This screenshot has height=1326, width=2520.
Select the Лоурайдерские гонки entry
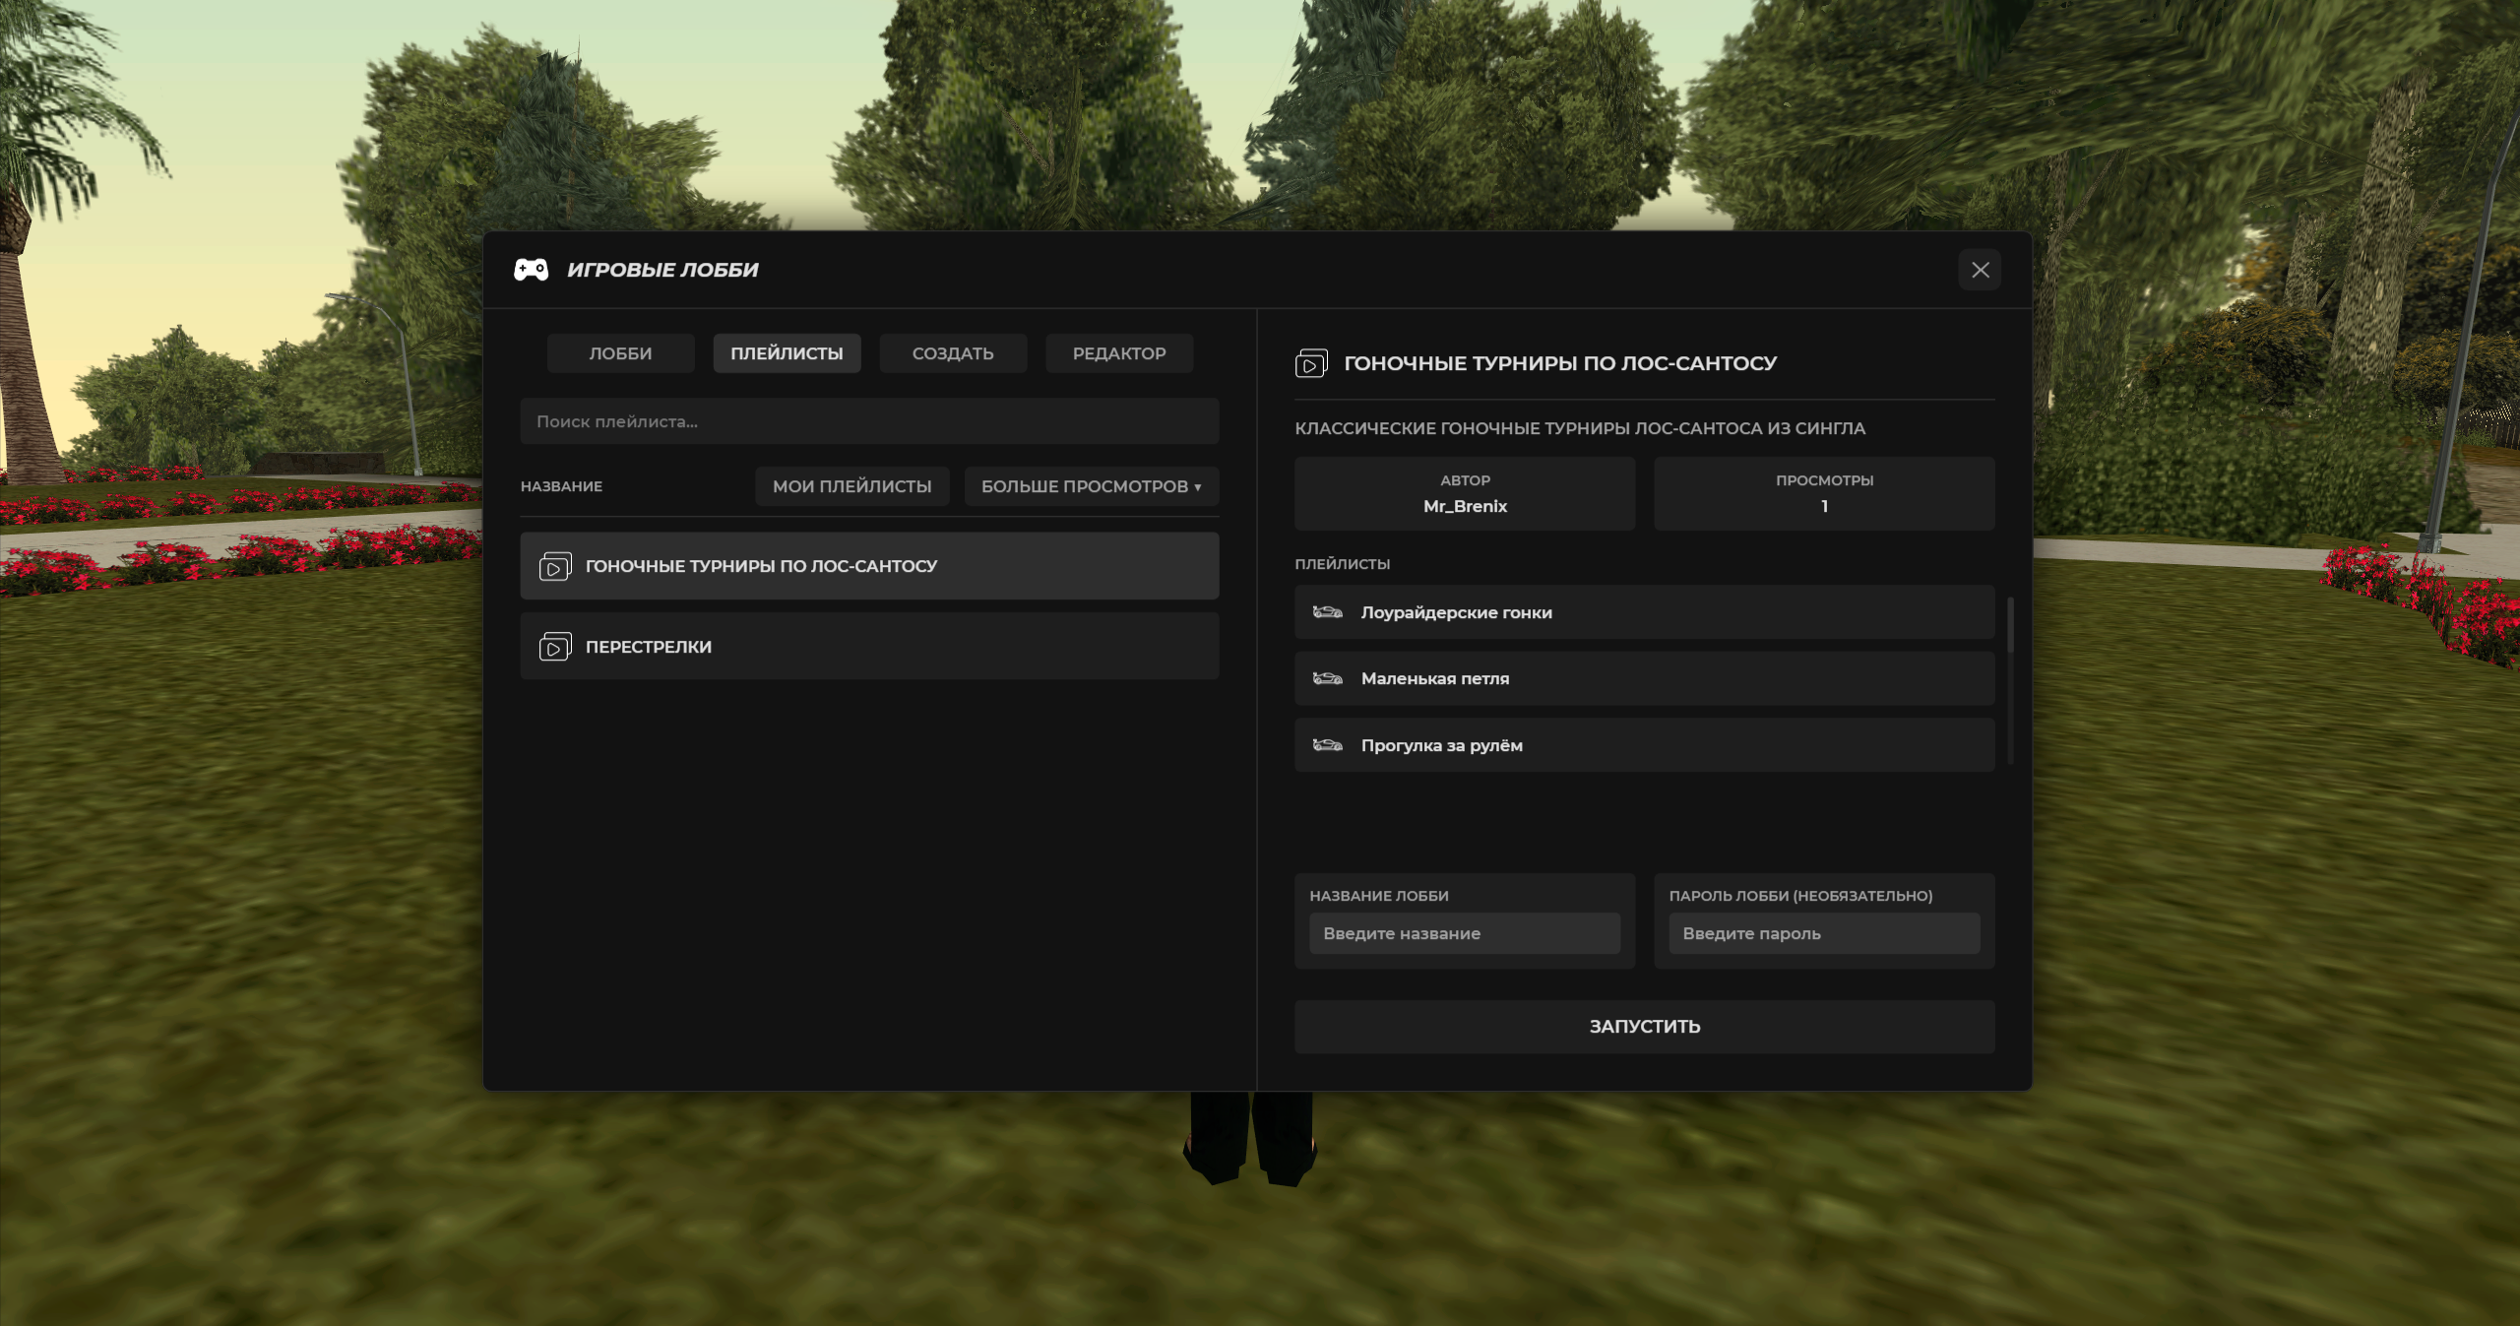(1644, 612)
